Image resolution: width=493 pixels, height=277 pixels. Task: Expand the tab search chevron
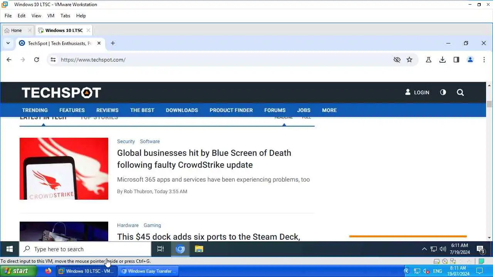click(x=8, y=43)
